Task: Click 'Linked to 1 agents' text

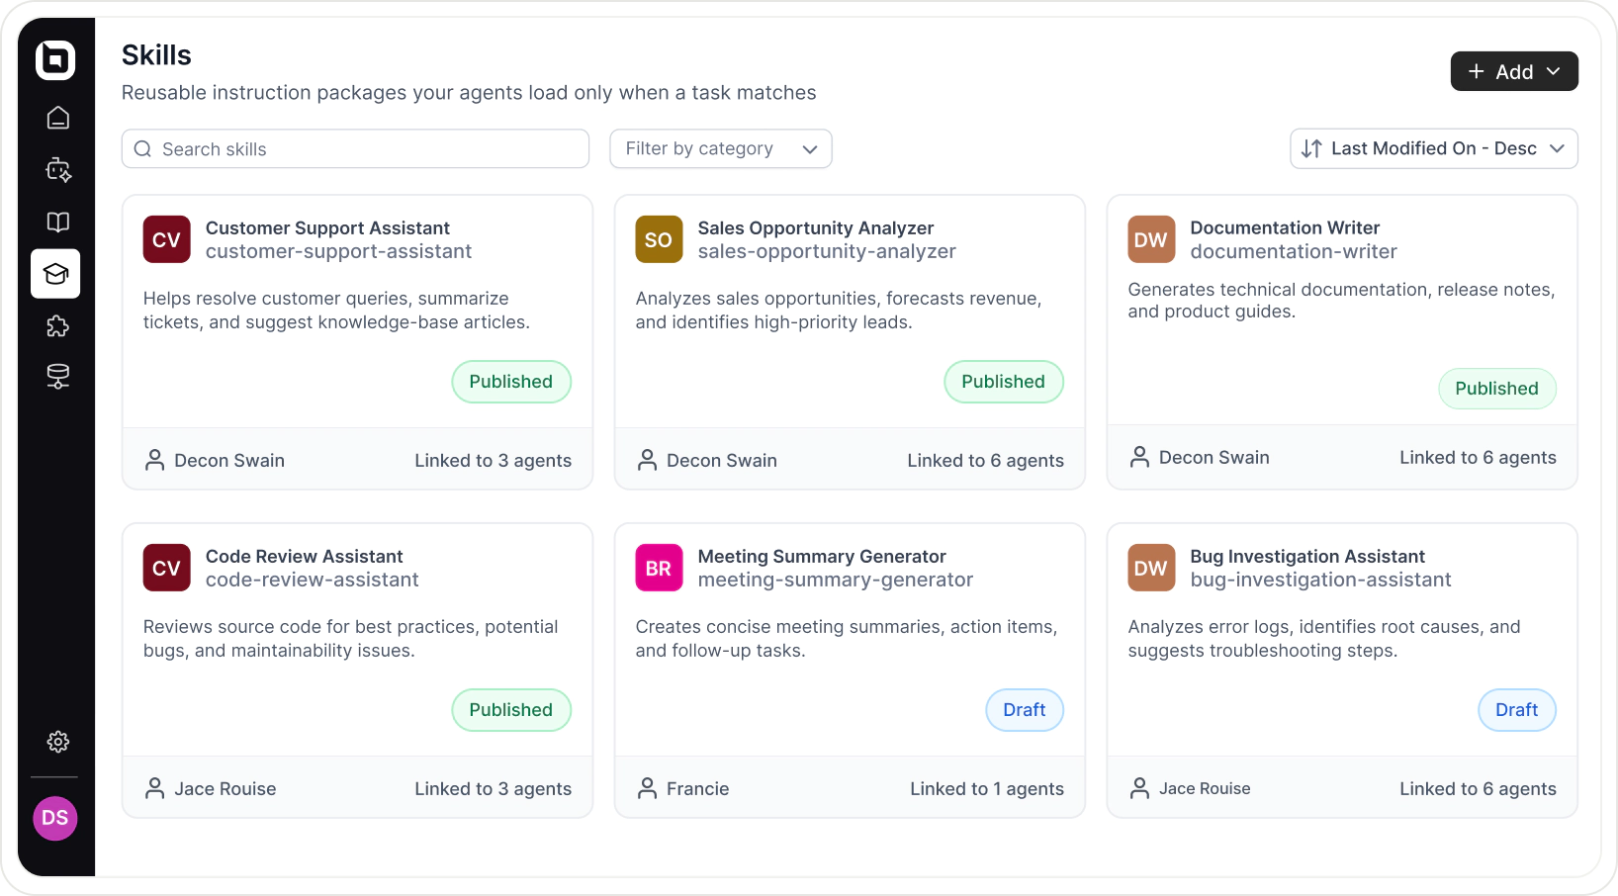Action: tap(987, 789)
